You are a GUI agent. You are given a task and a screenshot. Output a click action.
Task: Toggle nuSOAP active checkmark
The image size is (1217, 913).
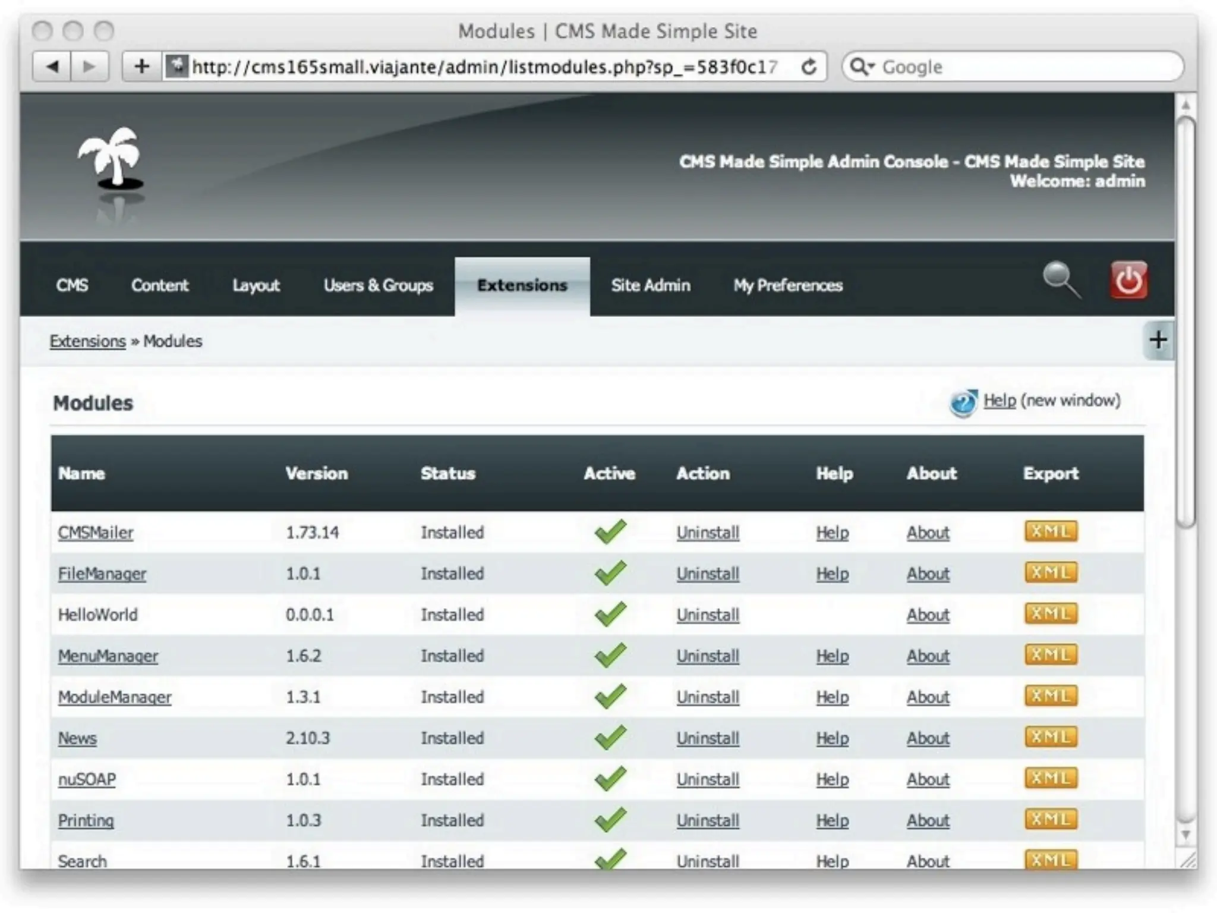click(610, 778)
